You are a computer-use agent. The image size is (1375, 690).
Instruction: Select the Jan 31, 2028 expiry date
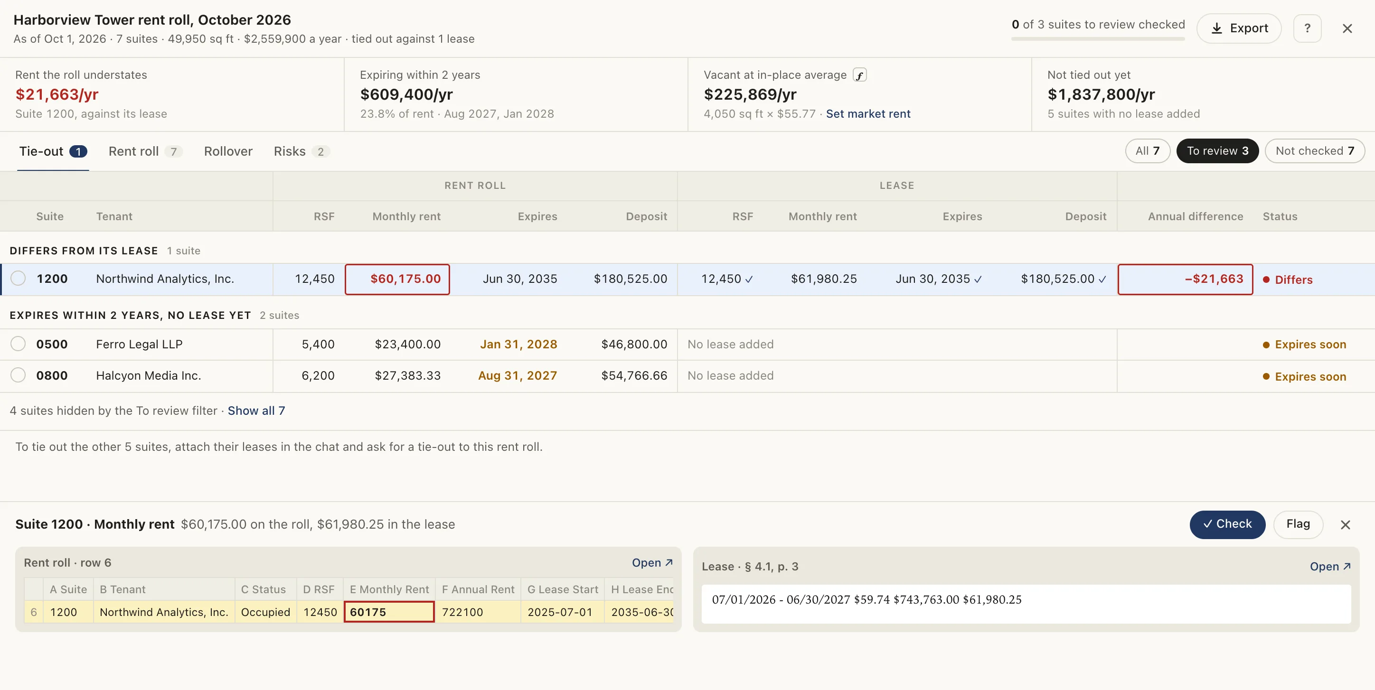coord(518,344)
